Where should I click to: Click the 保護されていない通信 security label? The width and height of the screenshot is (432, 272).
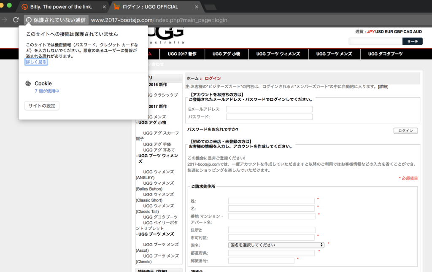pyautogui.click(x=59, y=20)
